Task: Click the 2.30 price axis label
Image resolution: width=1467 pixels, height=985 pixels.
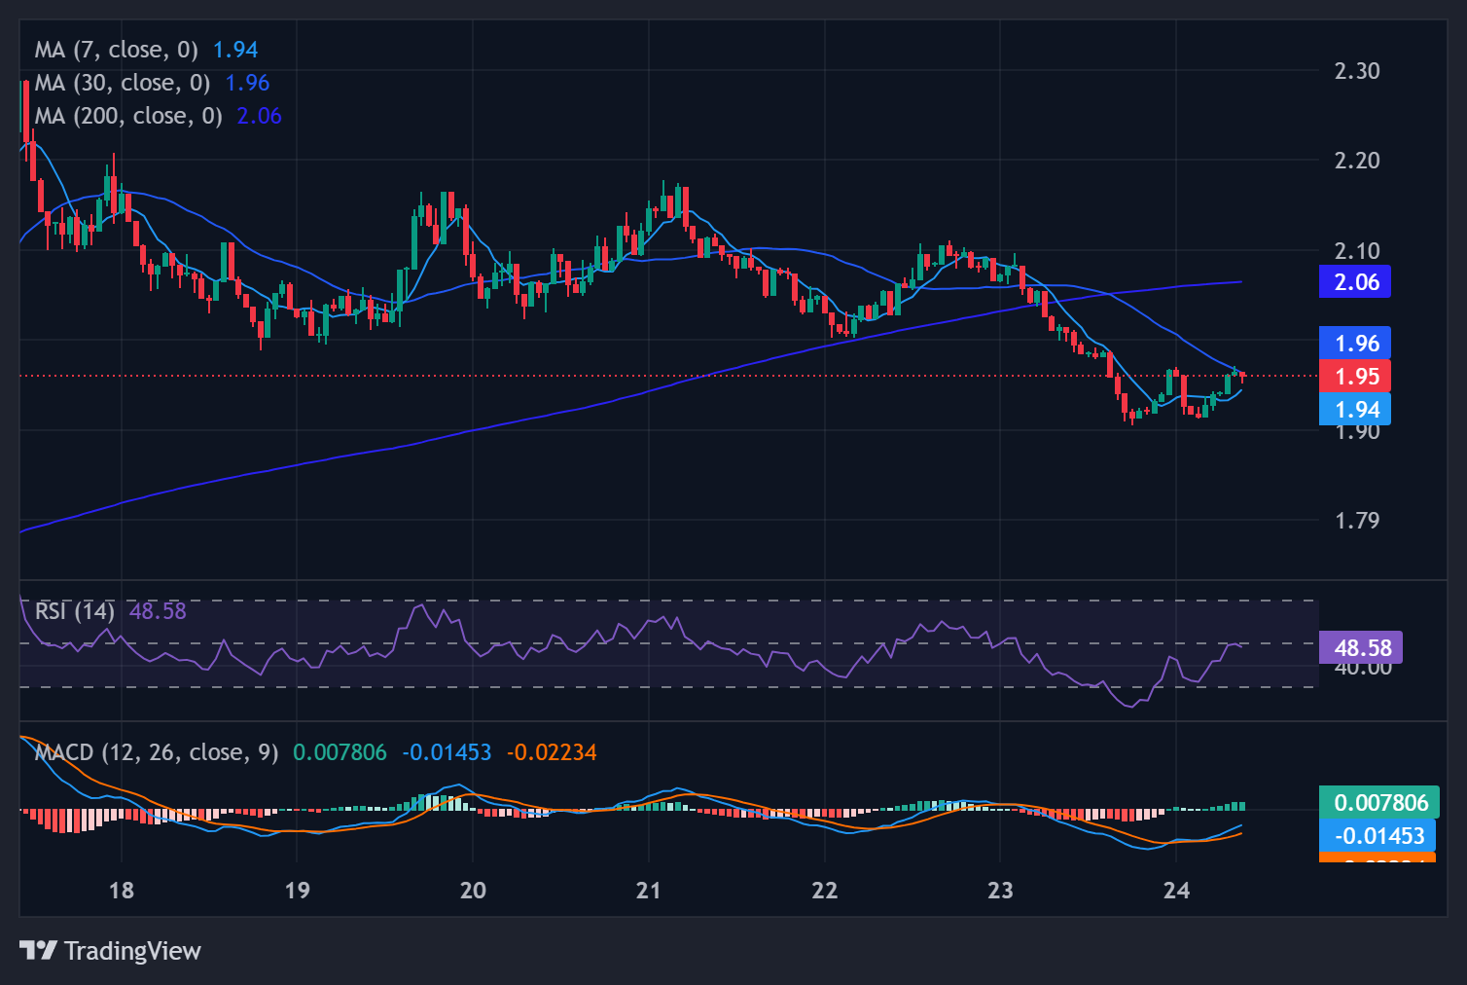Action: point(1356,71)
